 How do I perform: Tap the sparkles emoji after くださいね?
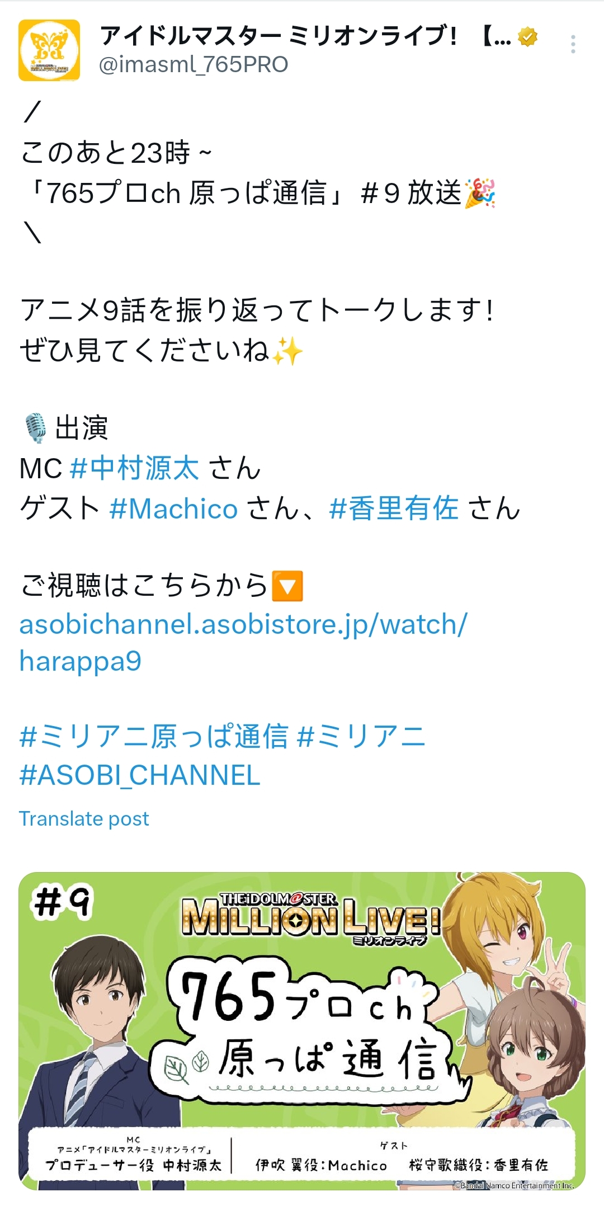click(287, 351)
